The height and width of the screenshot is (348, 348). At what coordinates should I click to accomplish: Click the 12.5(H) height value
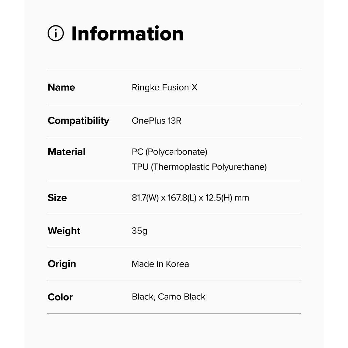tap(218, 198)
